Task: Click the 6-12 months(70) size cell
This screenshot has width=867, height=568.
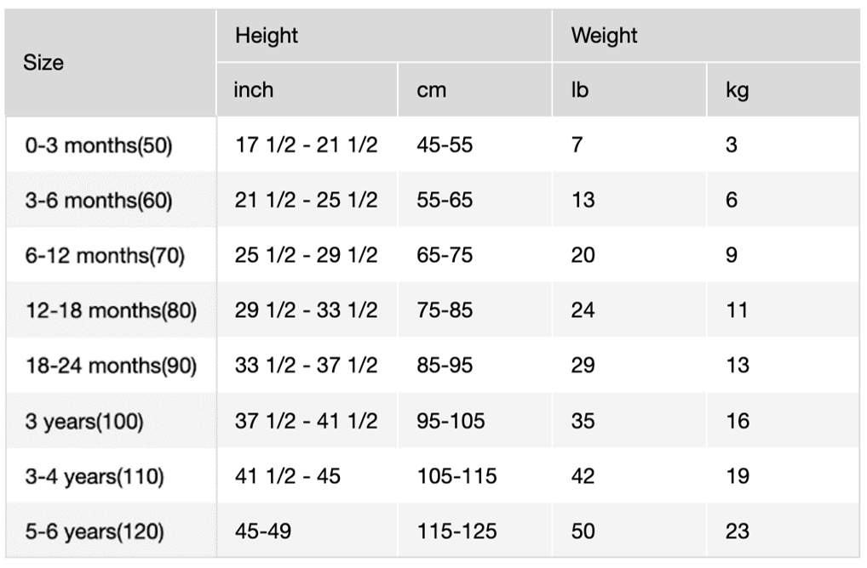Action: (105, 255)
